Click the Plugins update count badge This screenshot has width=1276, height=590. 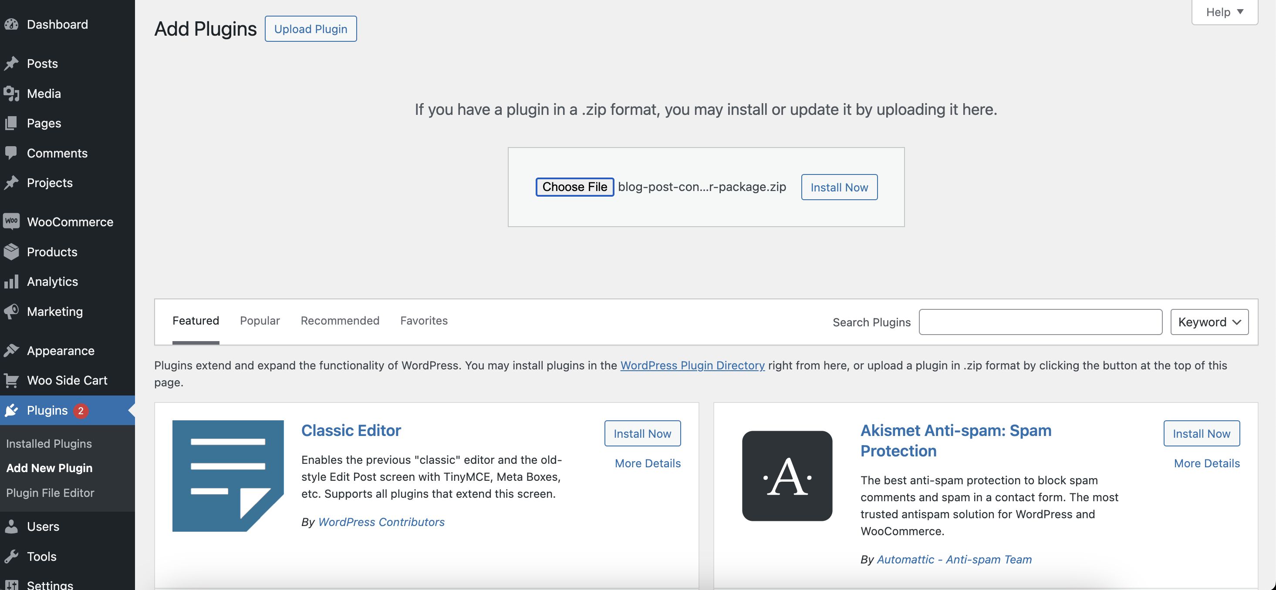coord(81,410)
